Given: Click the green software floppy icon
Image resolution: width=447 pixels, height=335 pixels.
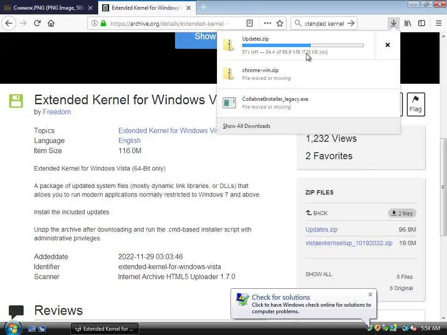Looking at the screenshot, I should [16, 101].
